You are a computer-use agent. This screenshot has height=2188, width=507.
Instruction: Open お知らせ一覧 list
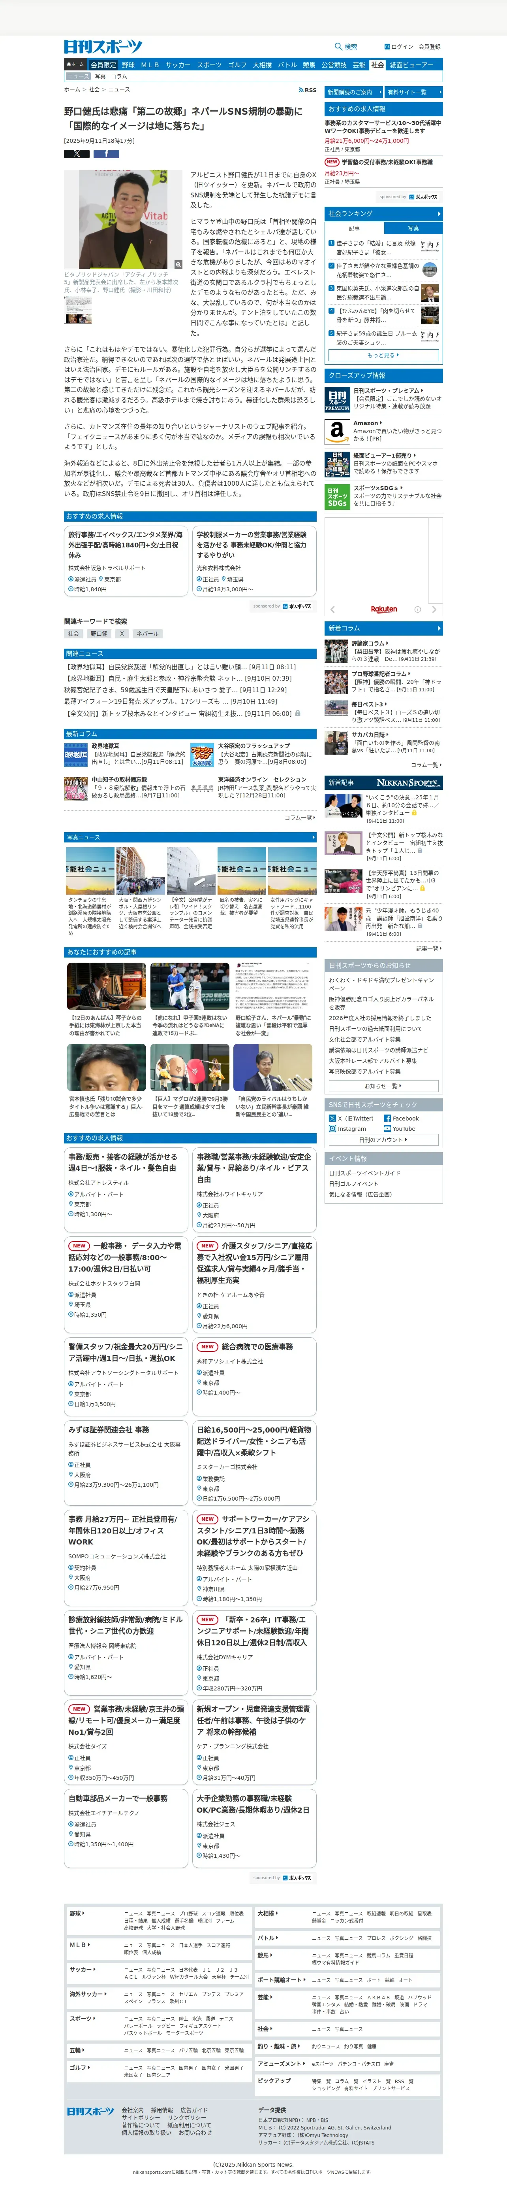(383, 1086)
